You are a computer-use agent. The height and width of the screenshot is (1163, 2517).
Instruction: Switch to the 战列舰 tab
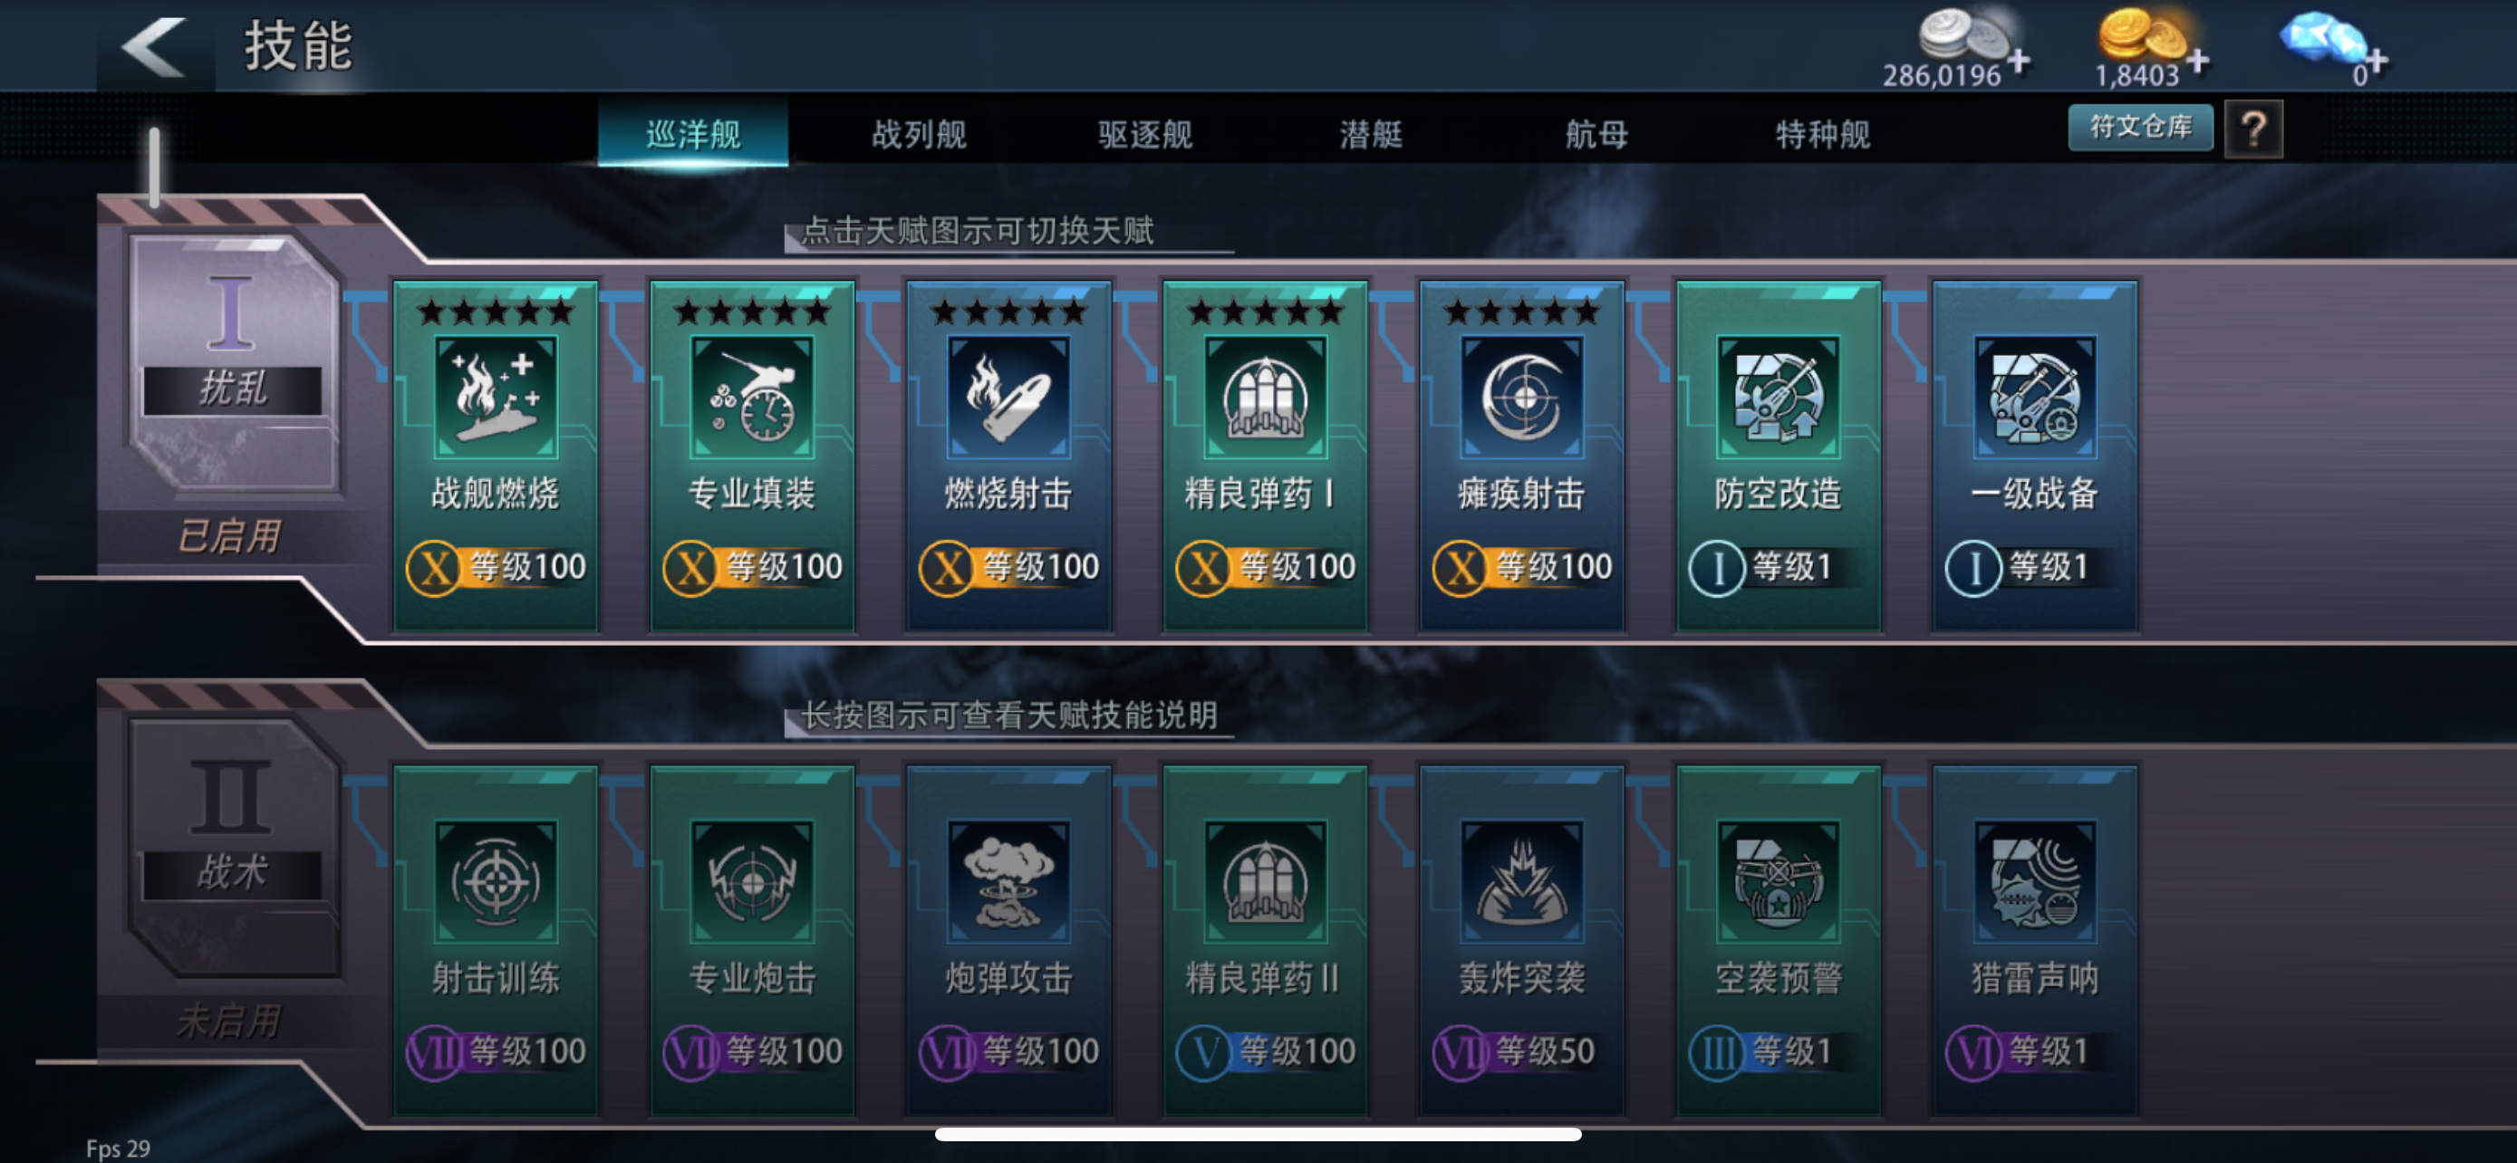(x=919, y=134)
